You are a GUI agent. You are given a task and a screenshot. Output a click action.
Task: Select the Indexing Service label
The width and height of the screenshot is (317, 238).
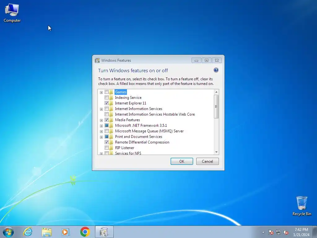pos(128,98)
